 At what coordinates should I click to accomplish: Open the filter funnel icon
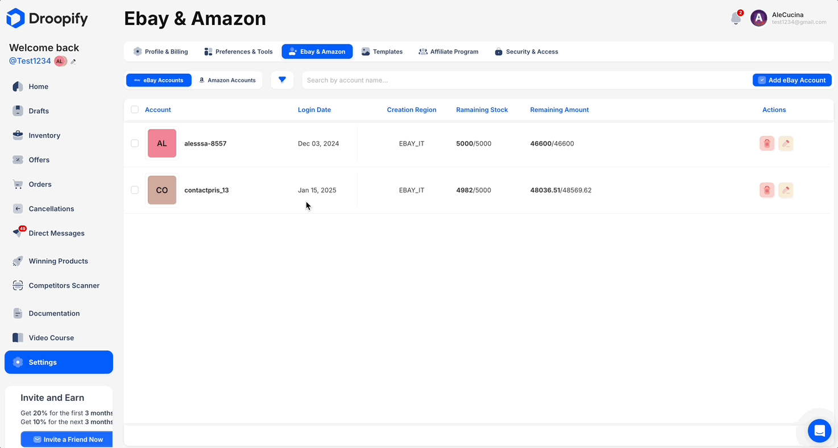pos(282,80)
